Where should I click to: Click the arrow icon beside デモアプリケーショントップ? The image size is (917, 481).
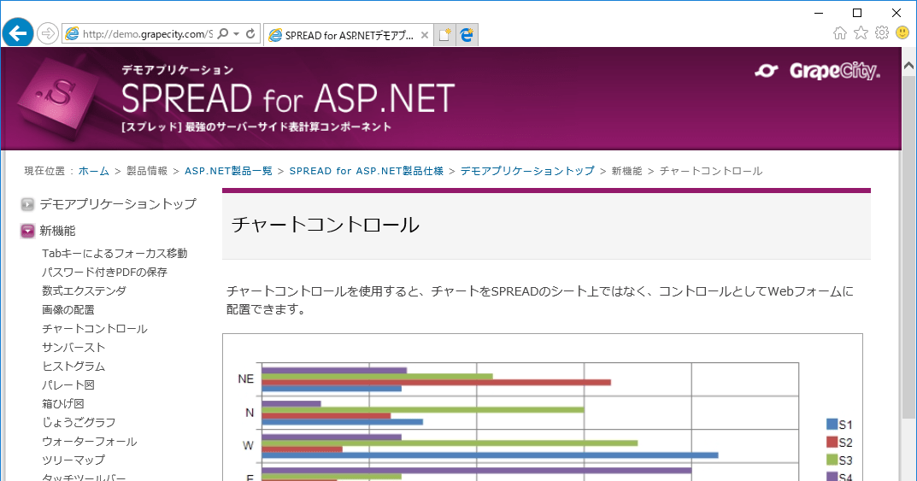pos(27,204)
